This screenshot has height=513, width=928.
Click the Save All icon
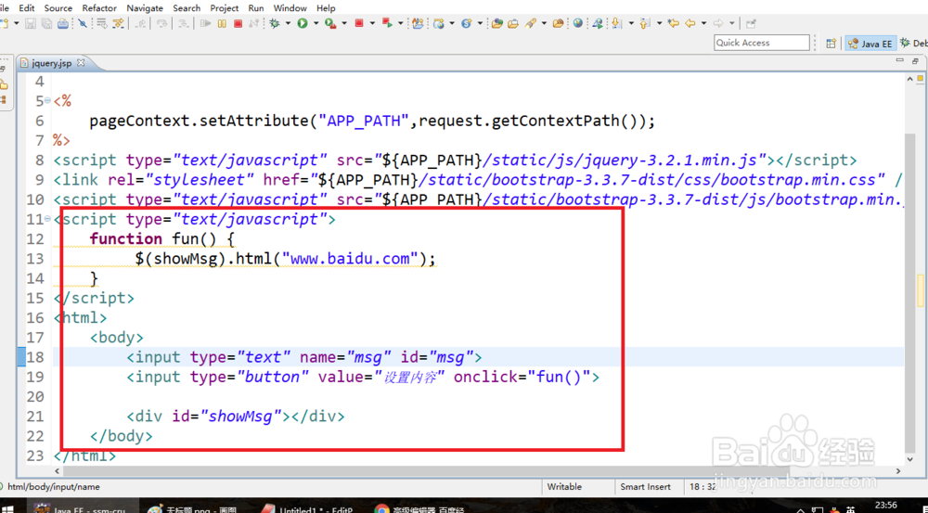pos(46,24)
